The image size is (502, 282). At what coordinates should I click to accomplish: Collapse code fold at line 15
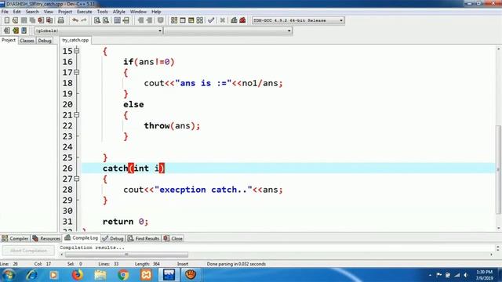77,51
